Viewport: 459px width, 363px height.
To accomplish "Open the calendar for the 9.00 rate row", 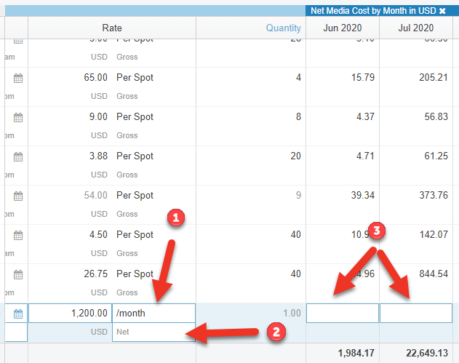I will click(18, 117).
